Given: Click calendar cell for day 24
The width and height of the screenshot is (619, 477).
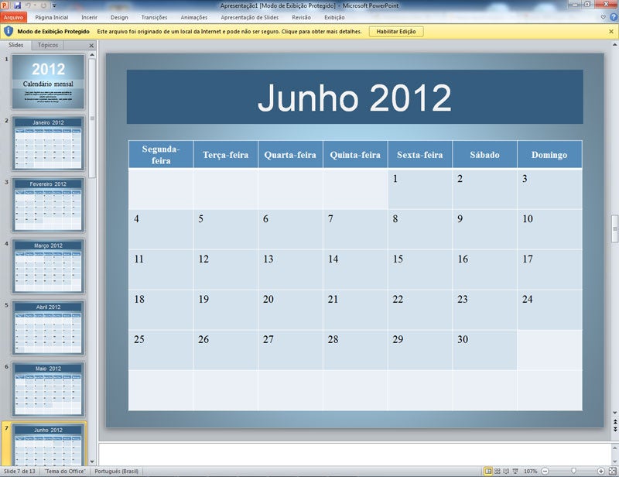Looking at the screenshot, I should (x=549, y=310).
